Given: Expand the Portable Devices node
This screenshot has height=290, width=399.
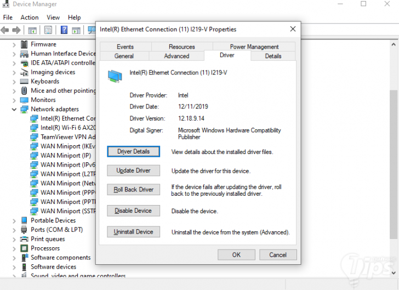Looking at the screenshot, I should 14,221.
